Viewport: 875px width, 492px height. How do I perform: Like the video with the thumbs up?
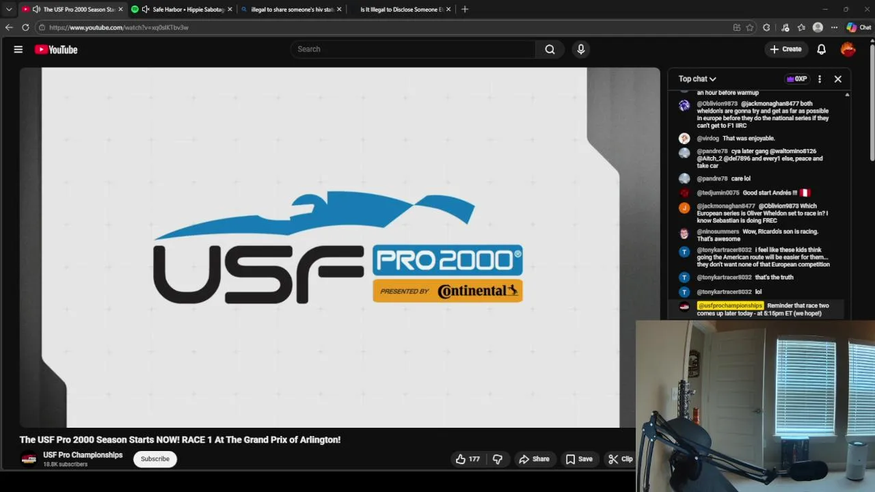click(x=468, y=459)
